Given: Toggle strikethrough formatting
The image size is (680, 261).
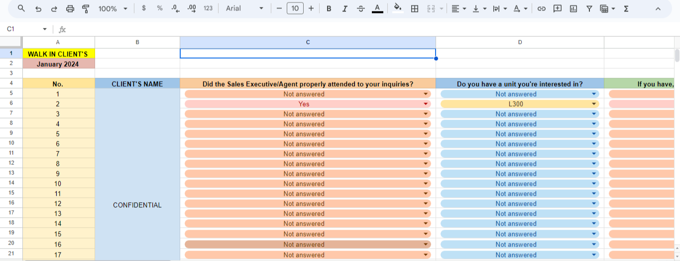Looking at the screenshot, I should (361, 8).
